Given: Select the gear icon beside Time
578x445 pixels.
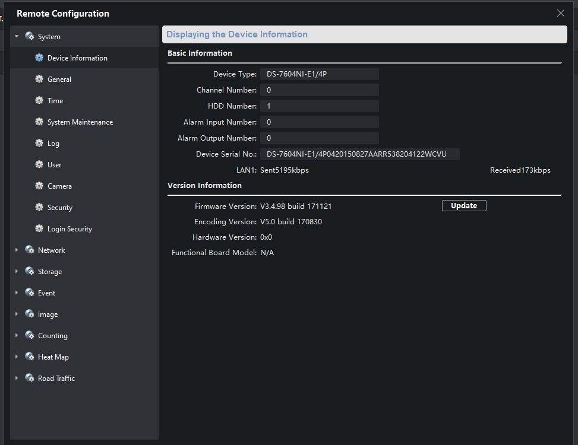Looking at the screenshot, I should tap(39, 100).
